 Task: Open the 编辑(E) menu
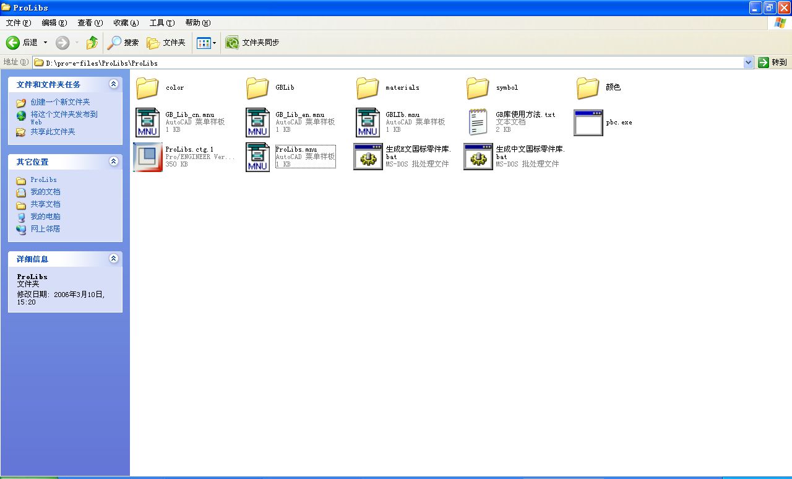(x=54, y=23)
